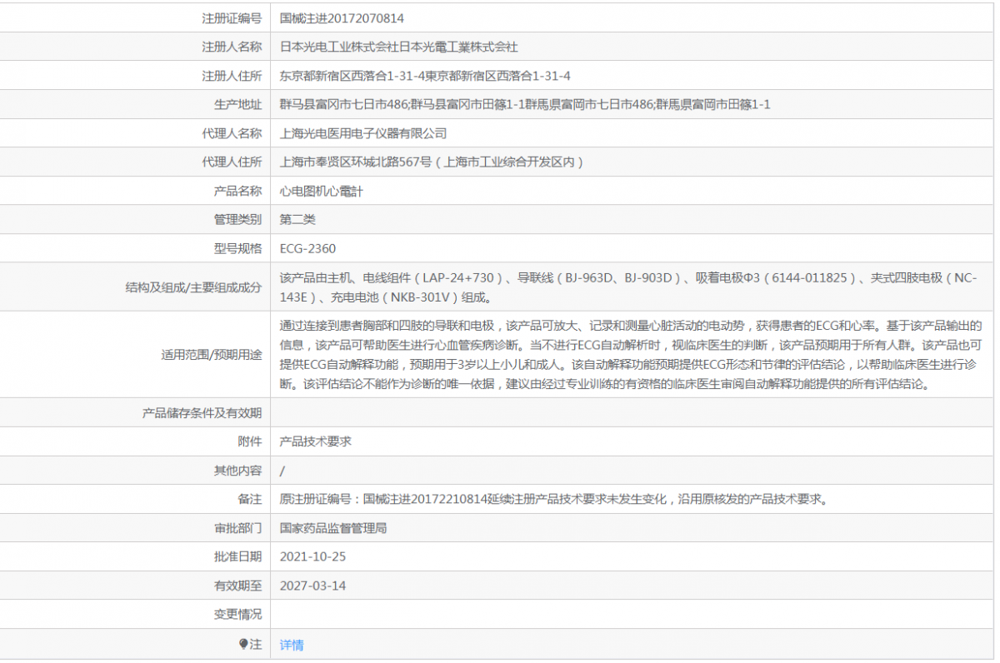The image size is (1000, 663).
Task: Click the attachment value 产品技术要求
Action: click(316, 441)
